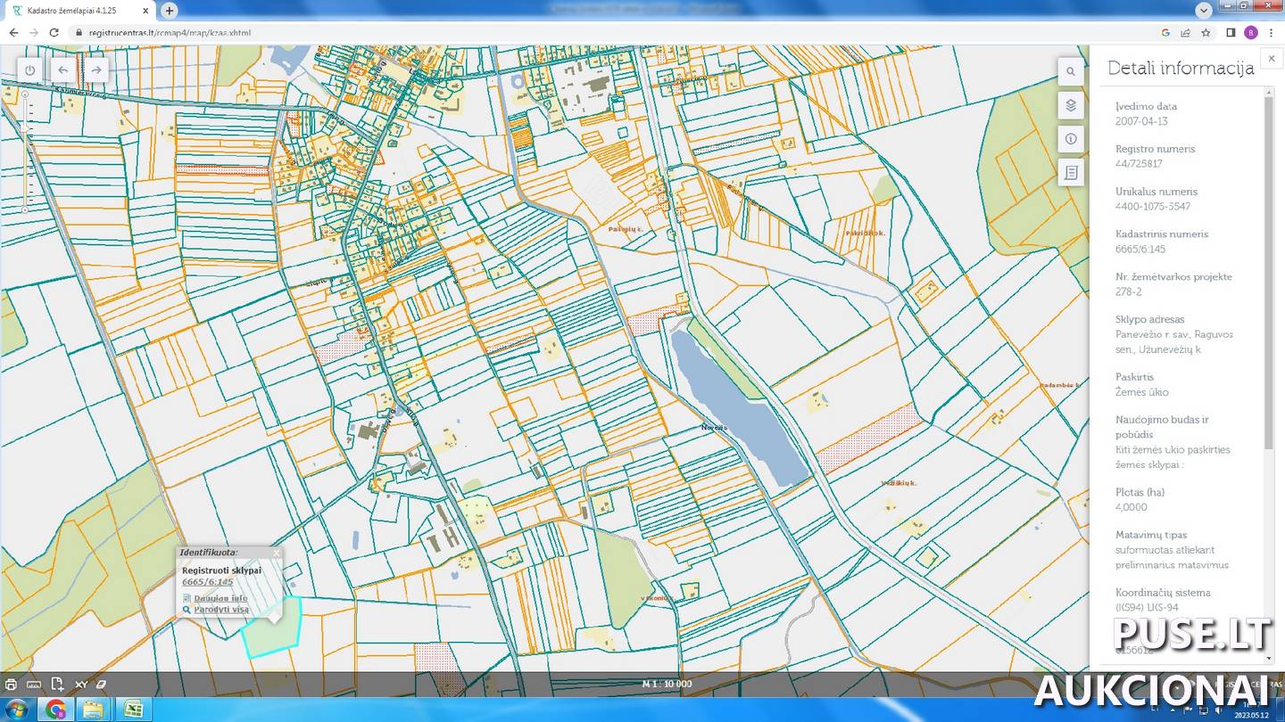The width and height of the screenshot is (1285, 722).
Task: Click the Paskirtis value Žemės ūkio
Action: pyautogui.click(x=1142, y=392)
